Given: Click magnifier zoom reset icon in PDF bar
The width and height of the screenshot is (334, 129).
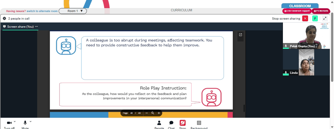Looking at the screenshot, I should (153, 113).
